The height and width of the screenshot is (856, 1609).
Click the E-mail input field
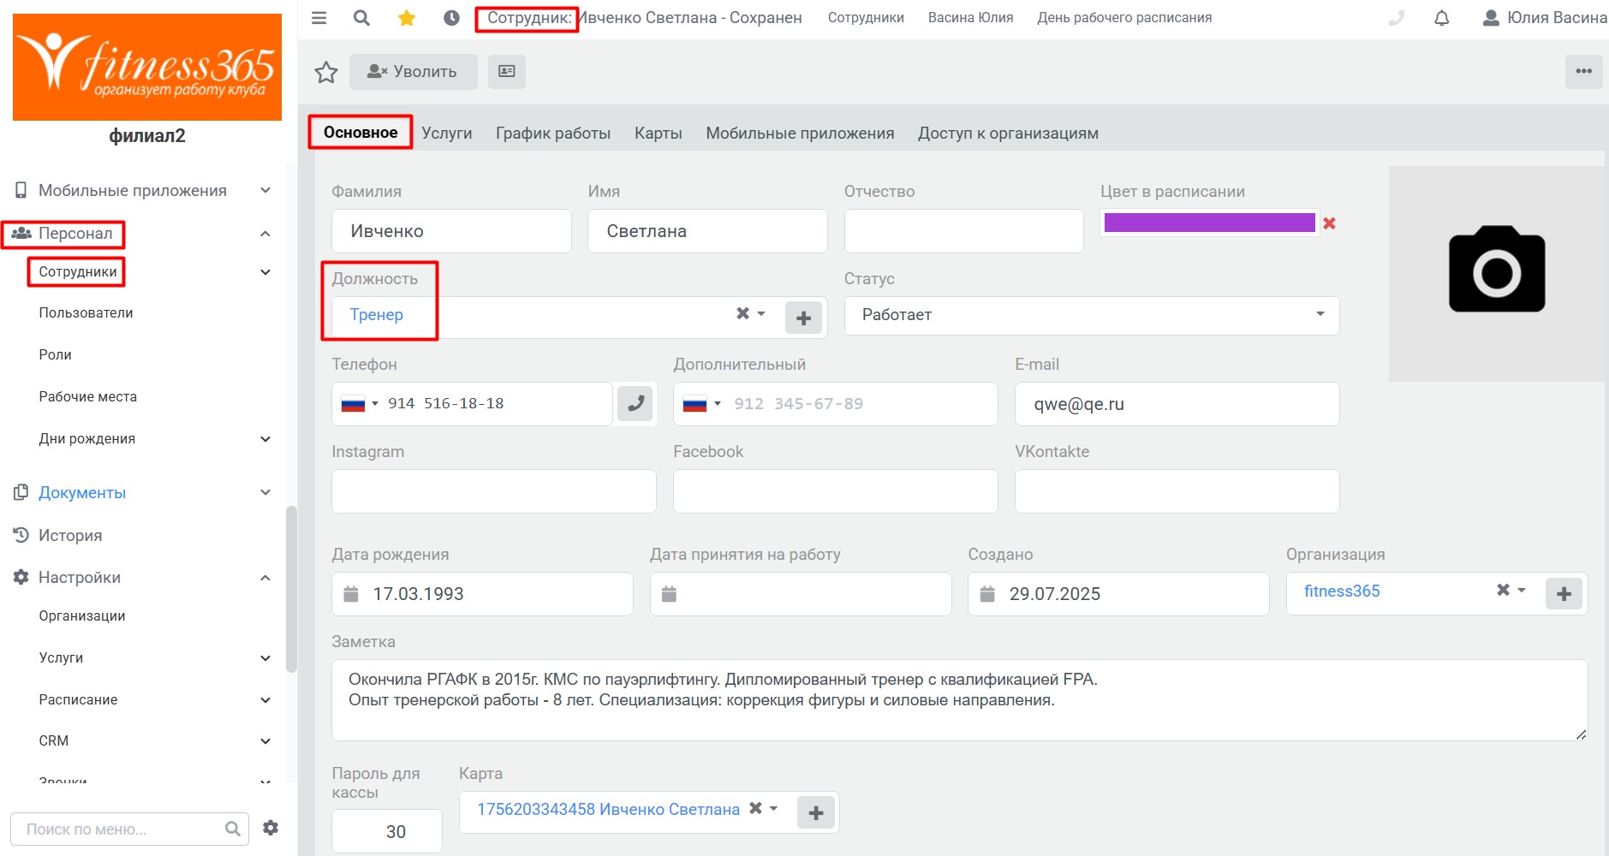pyautogui.click(x=1177, y=404)
